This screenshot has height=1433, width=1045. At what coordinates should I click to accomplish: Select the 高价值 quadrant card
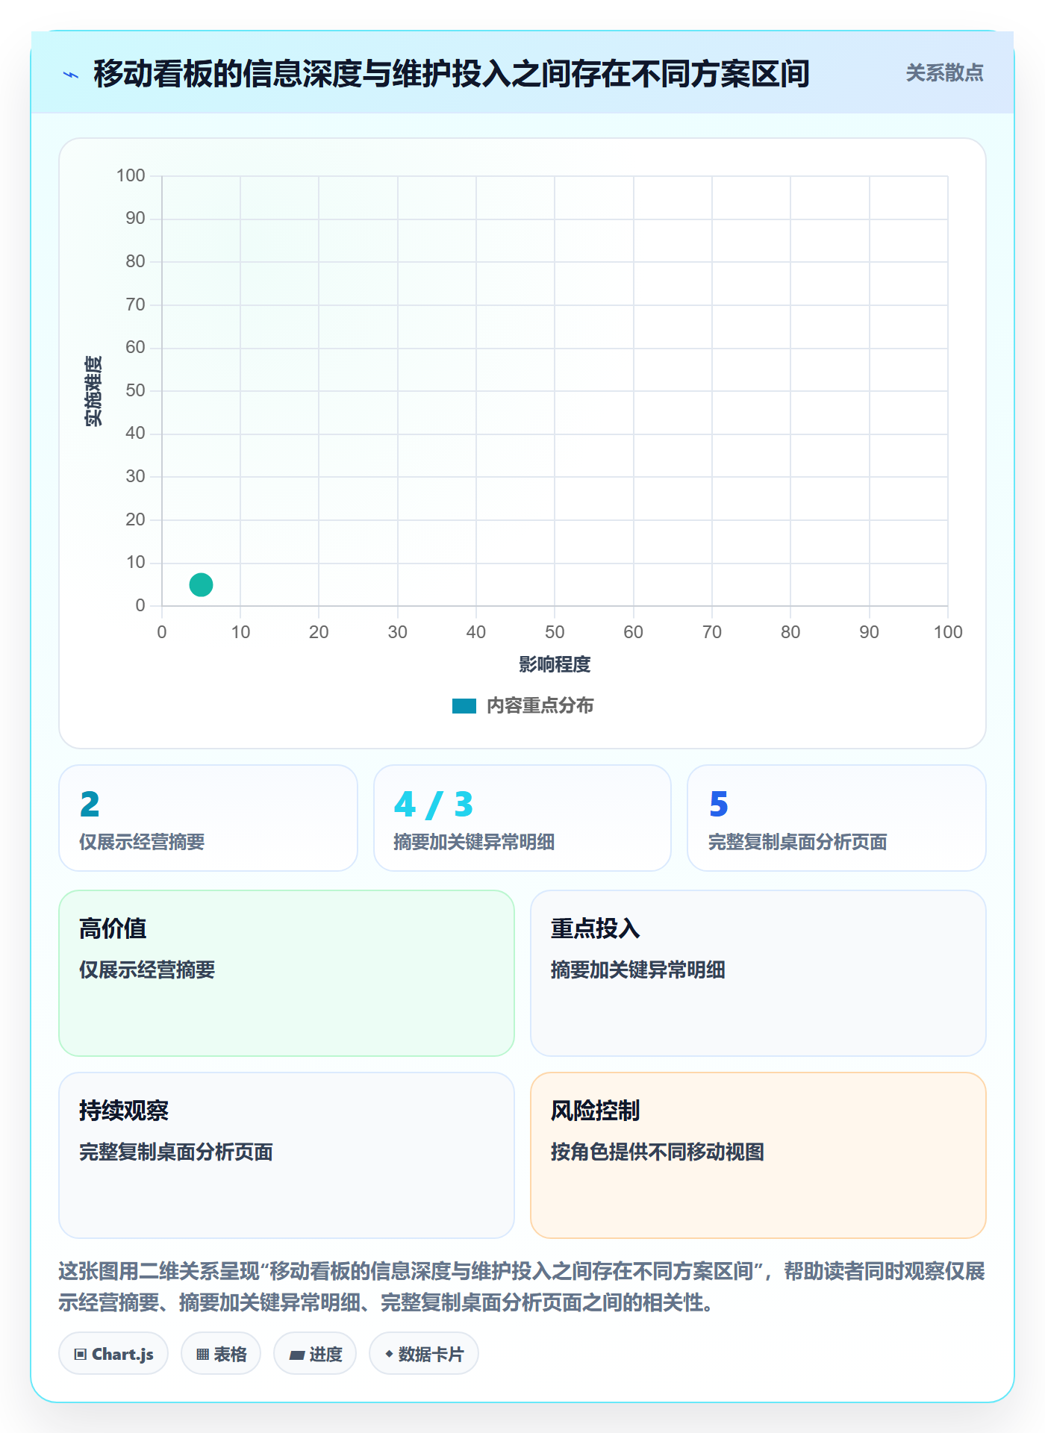pyautogui.click(x=287, y=973)
